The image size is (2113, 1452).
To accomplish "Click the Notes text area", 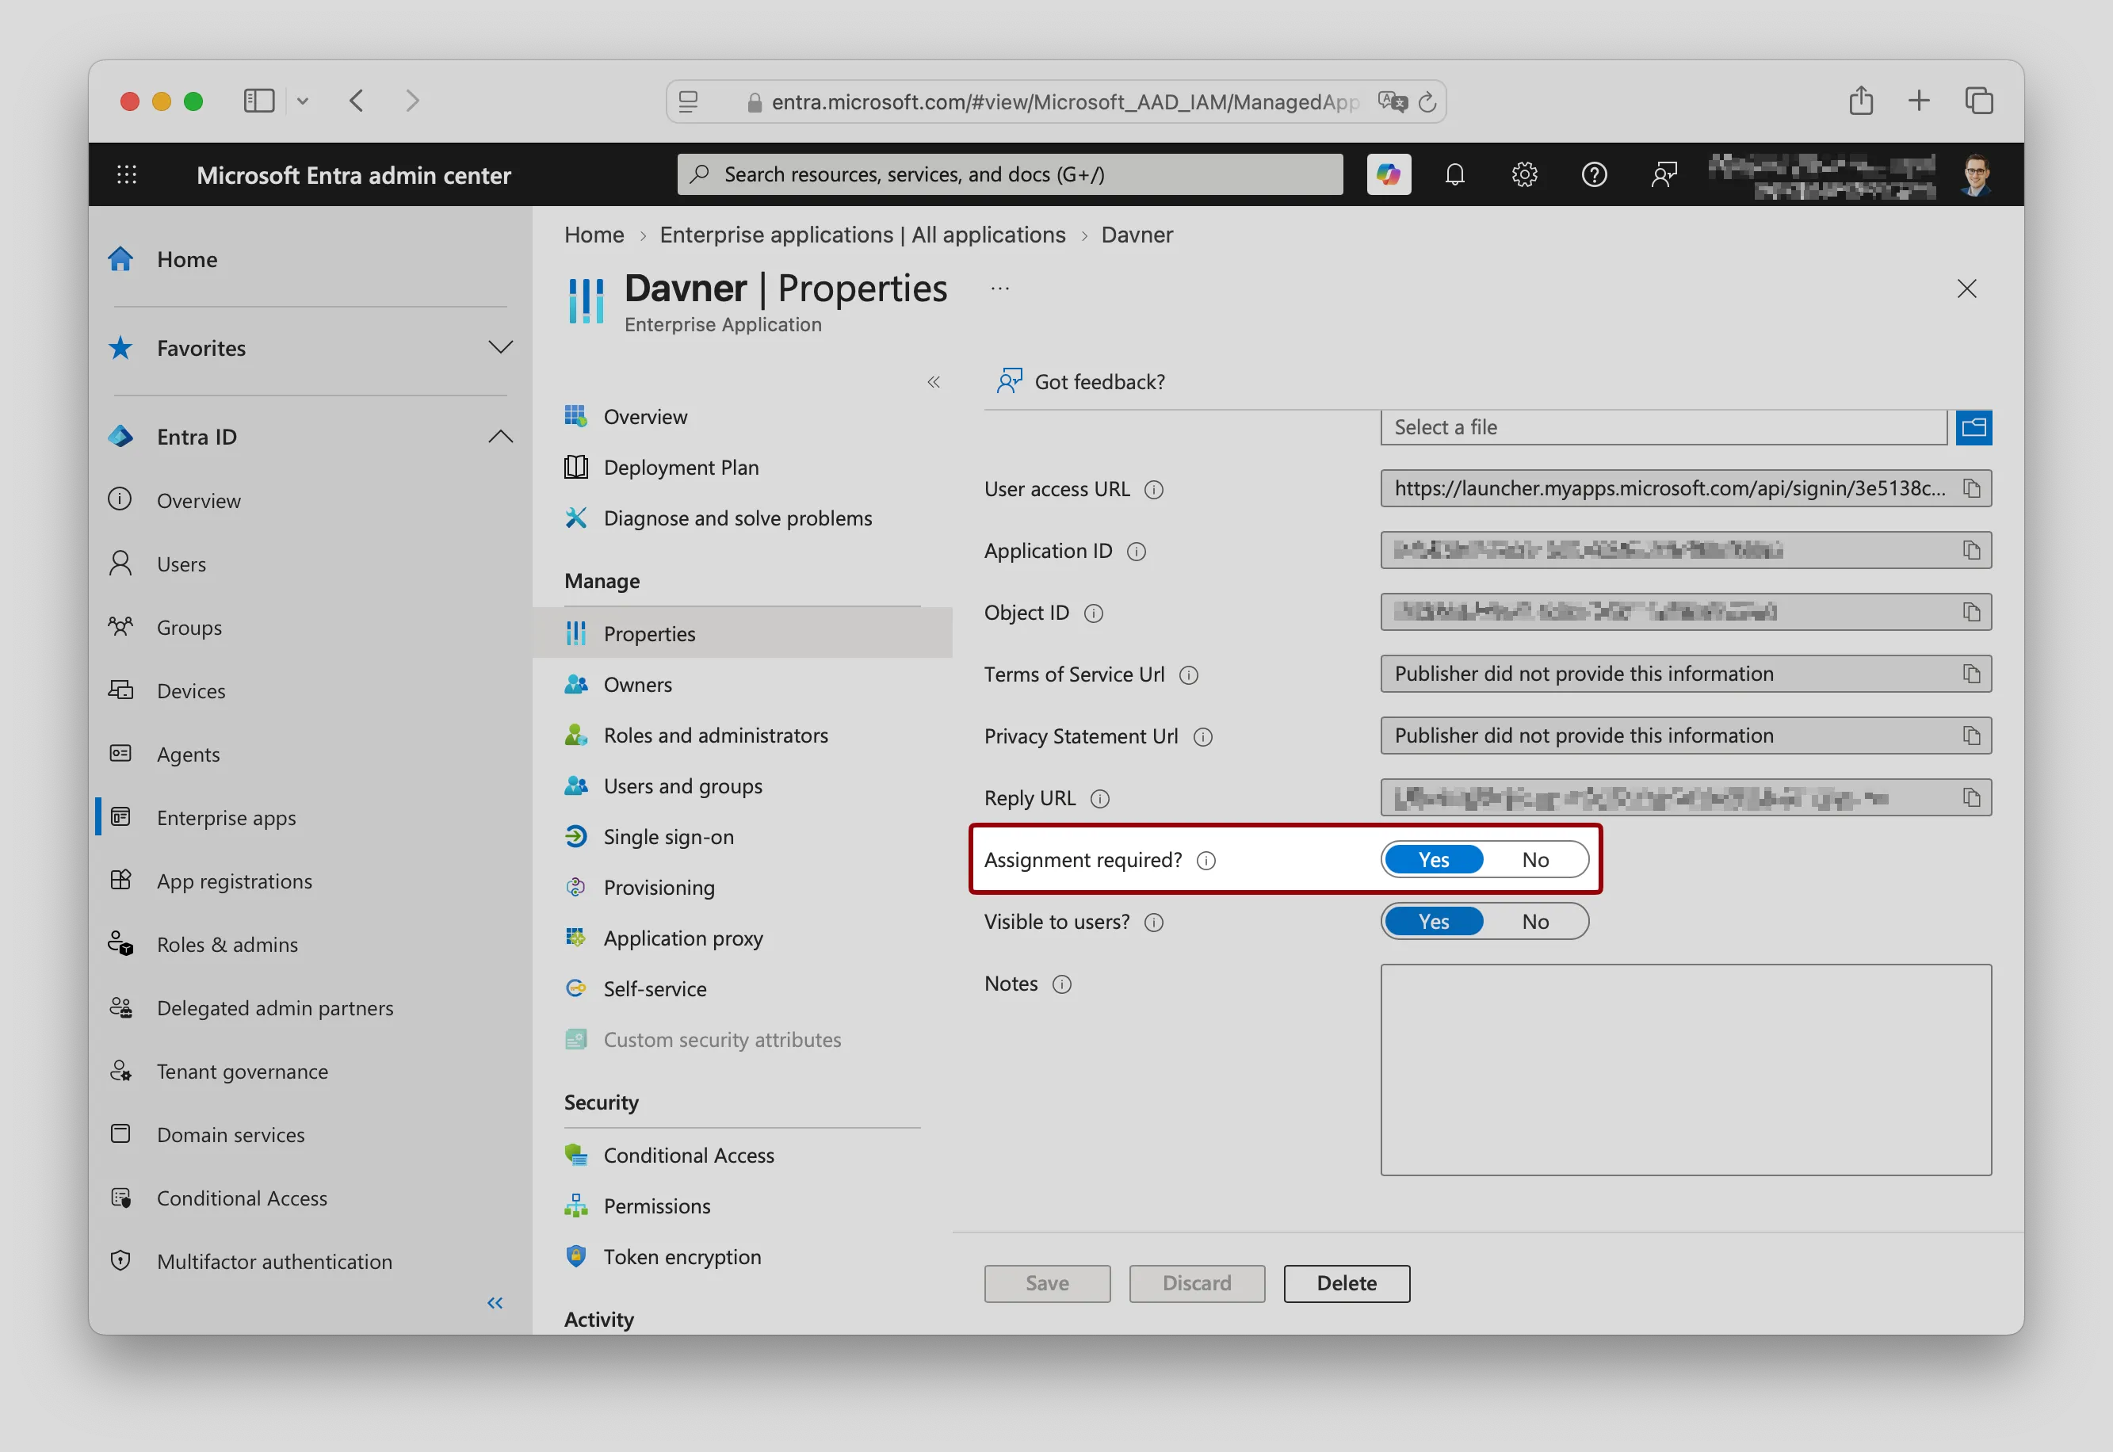I will [x=1686, y=1070].
